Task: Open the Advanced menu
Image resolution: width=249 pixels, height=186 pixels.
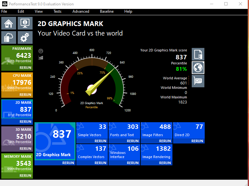Action: [81, 11]
